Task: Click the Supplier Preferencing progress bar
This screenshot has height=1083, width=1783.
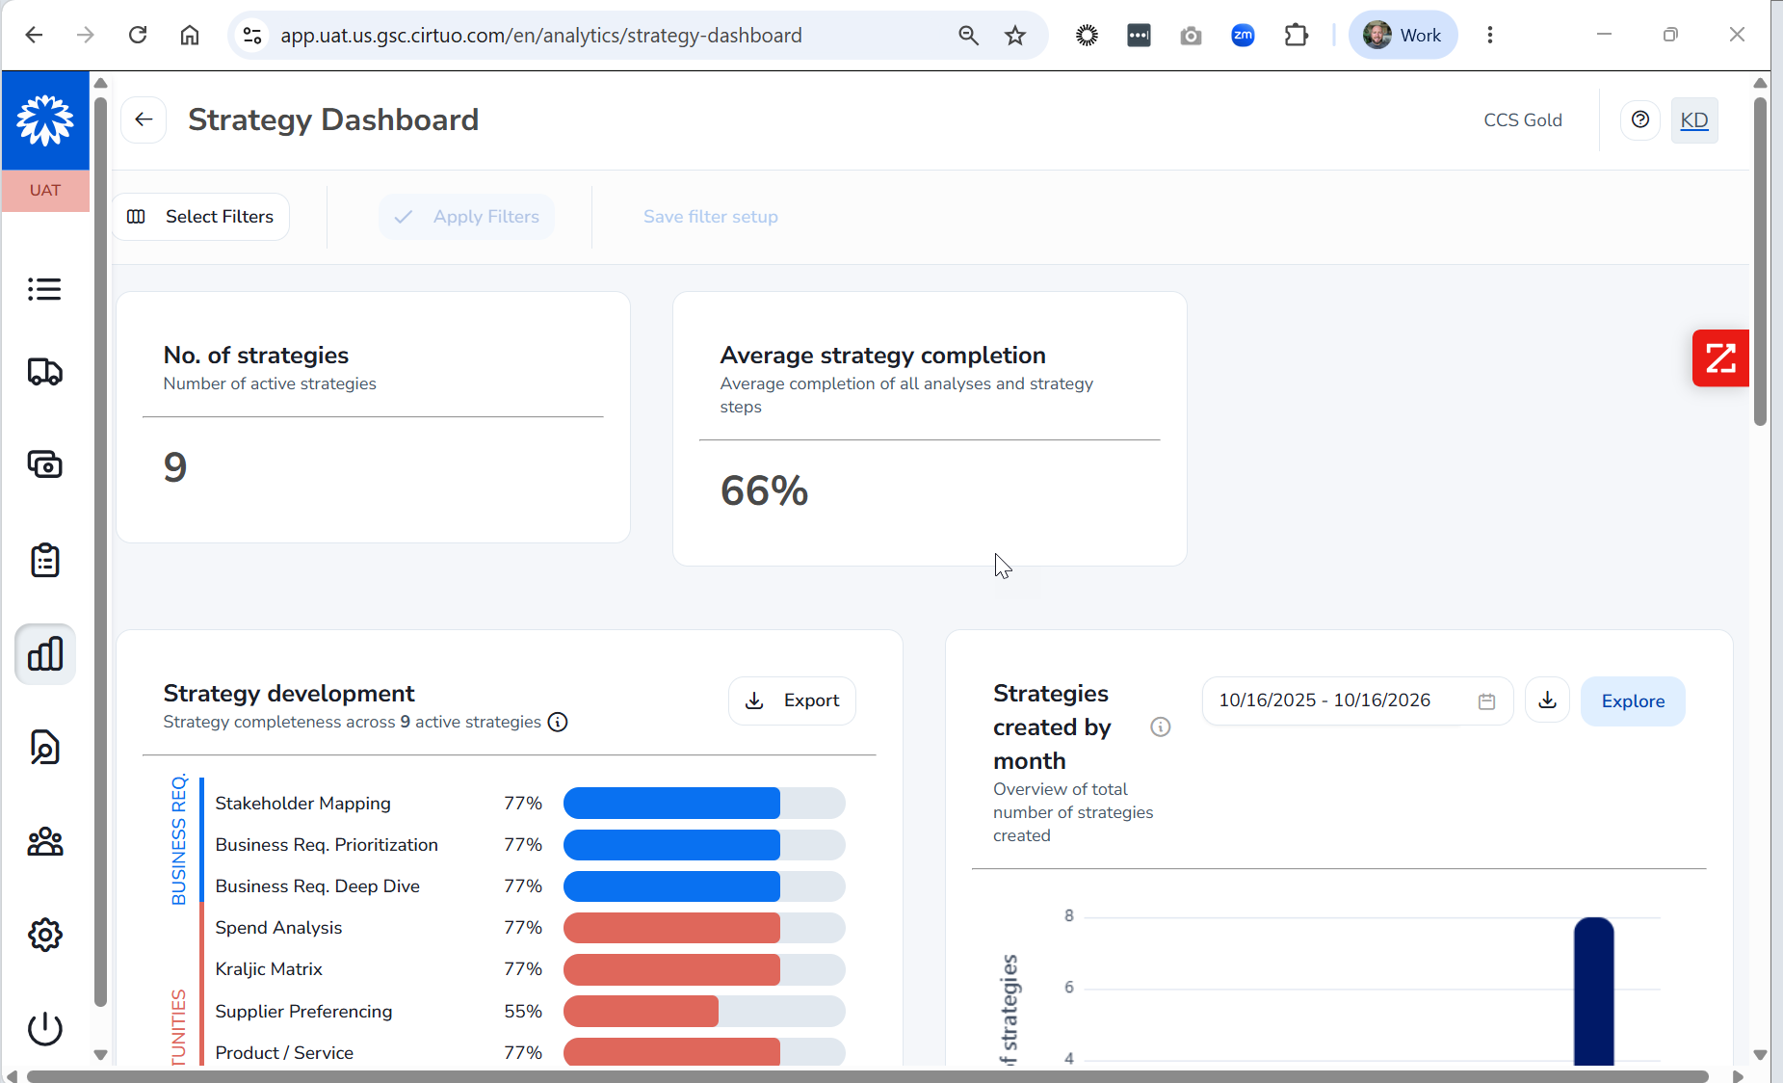Action: click(x=704, y=1012)
